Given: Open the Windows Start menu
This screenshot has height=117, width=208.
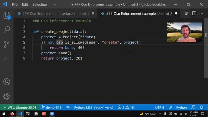Looking at the screenshot, I should (4, 114).
